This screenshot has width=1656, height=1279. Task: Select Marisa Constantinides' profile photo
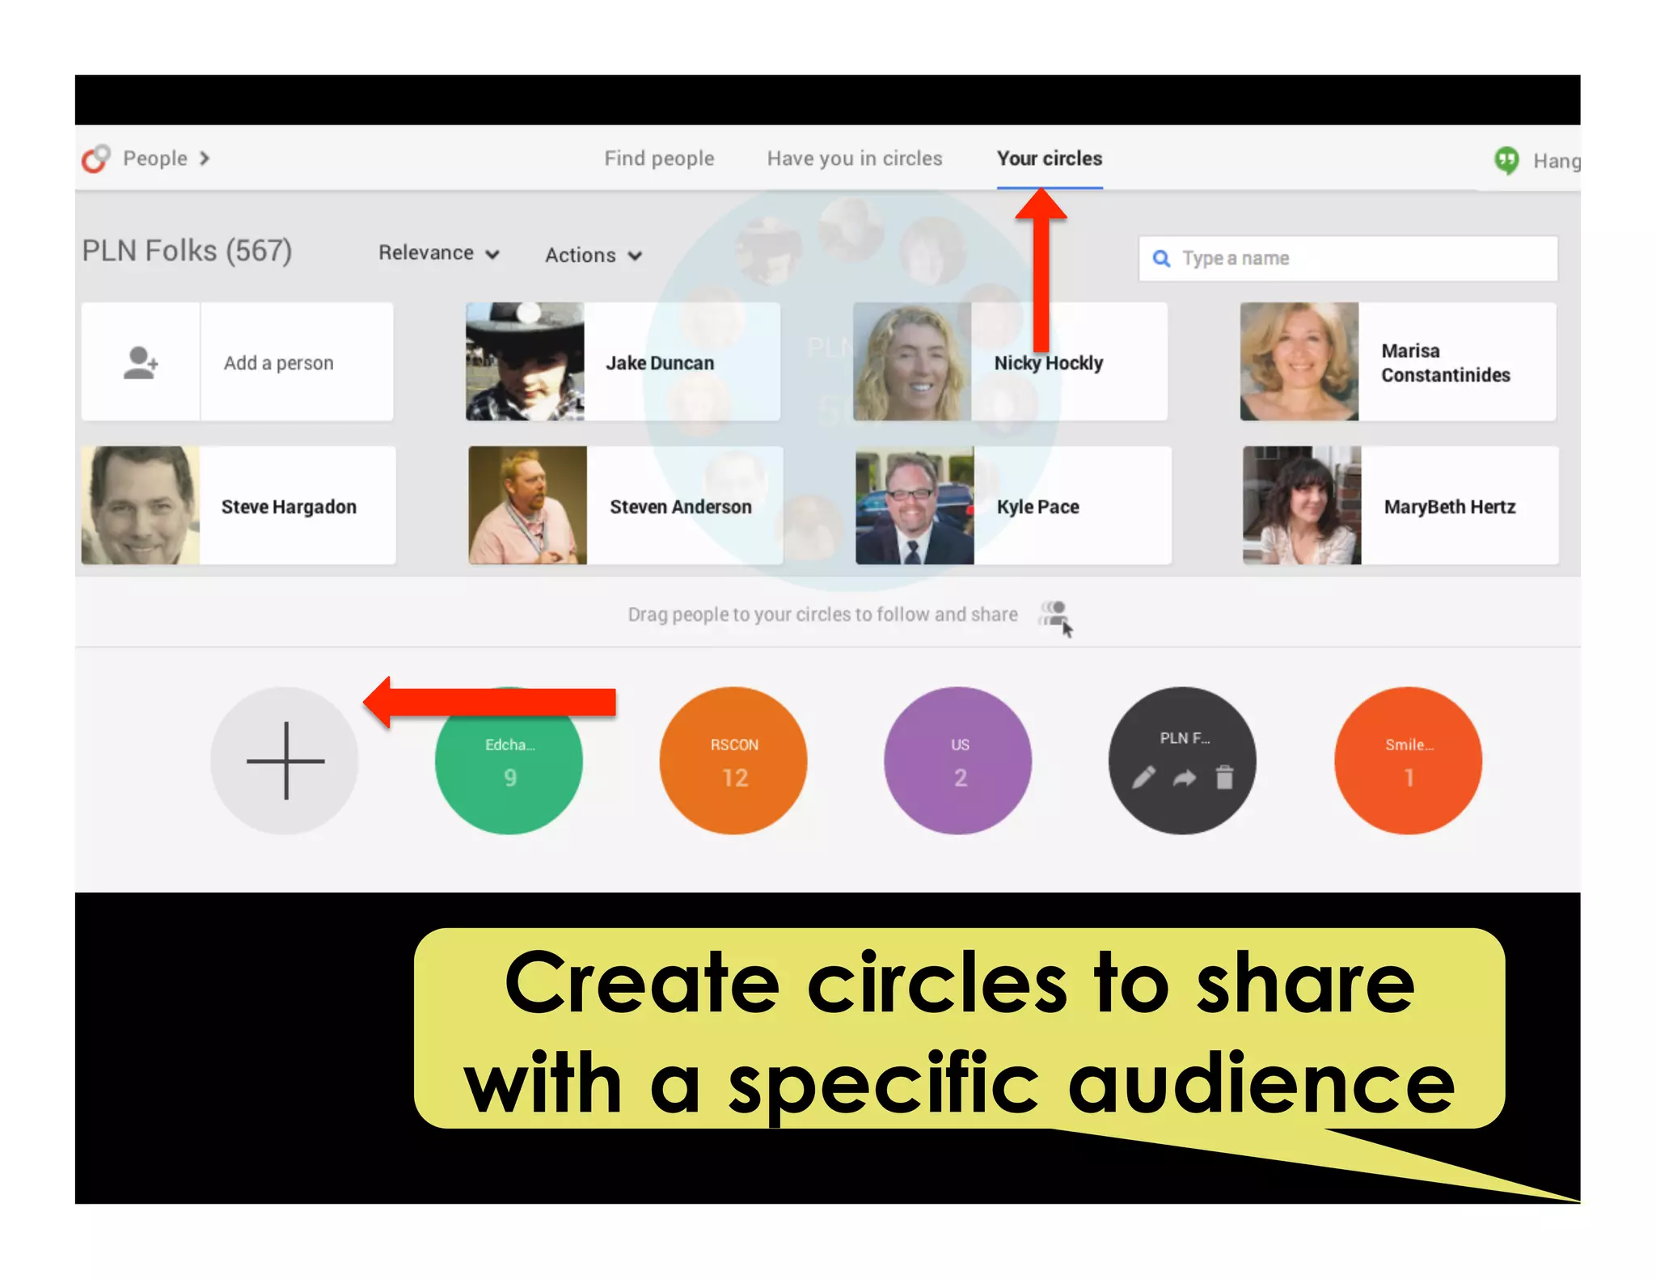coord(1299,361)
